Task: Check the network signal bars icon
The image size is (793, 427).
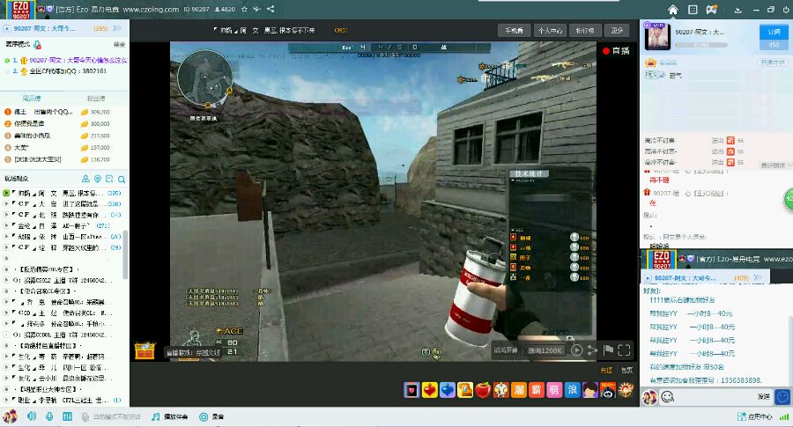Action: pos(784,416)
